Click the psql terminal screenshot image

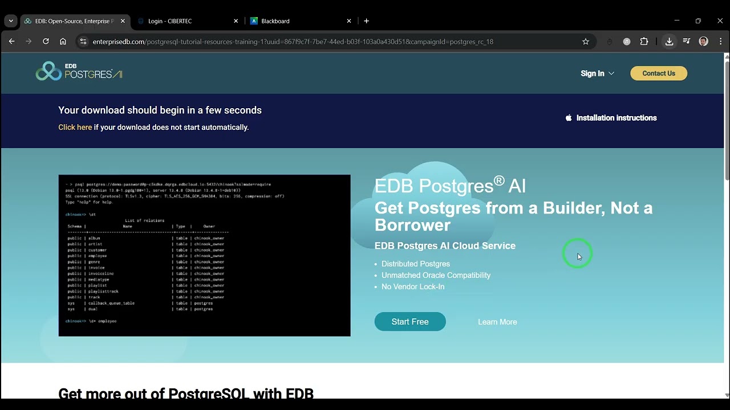[x=204, y=255]
